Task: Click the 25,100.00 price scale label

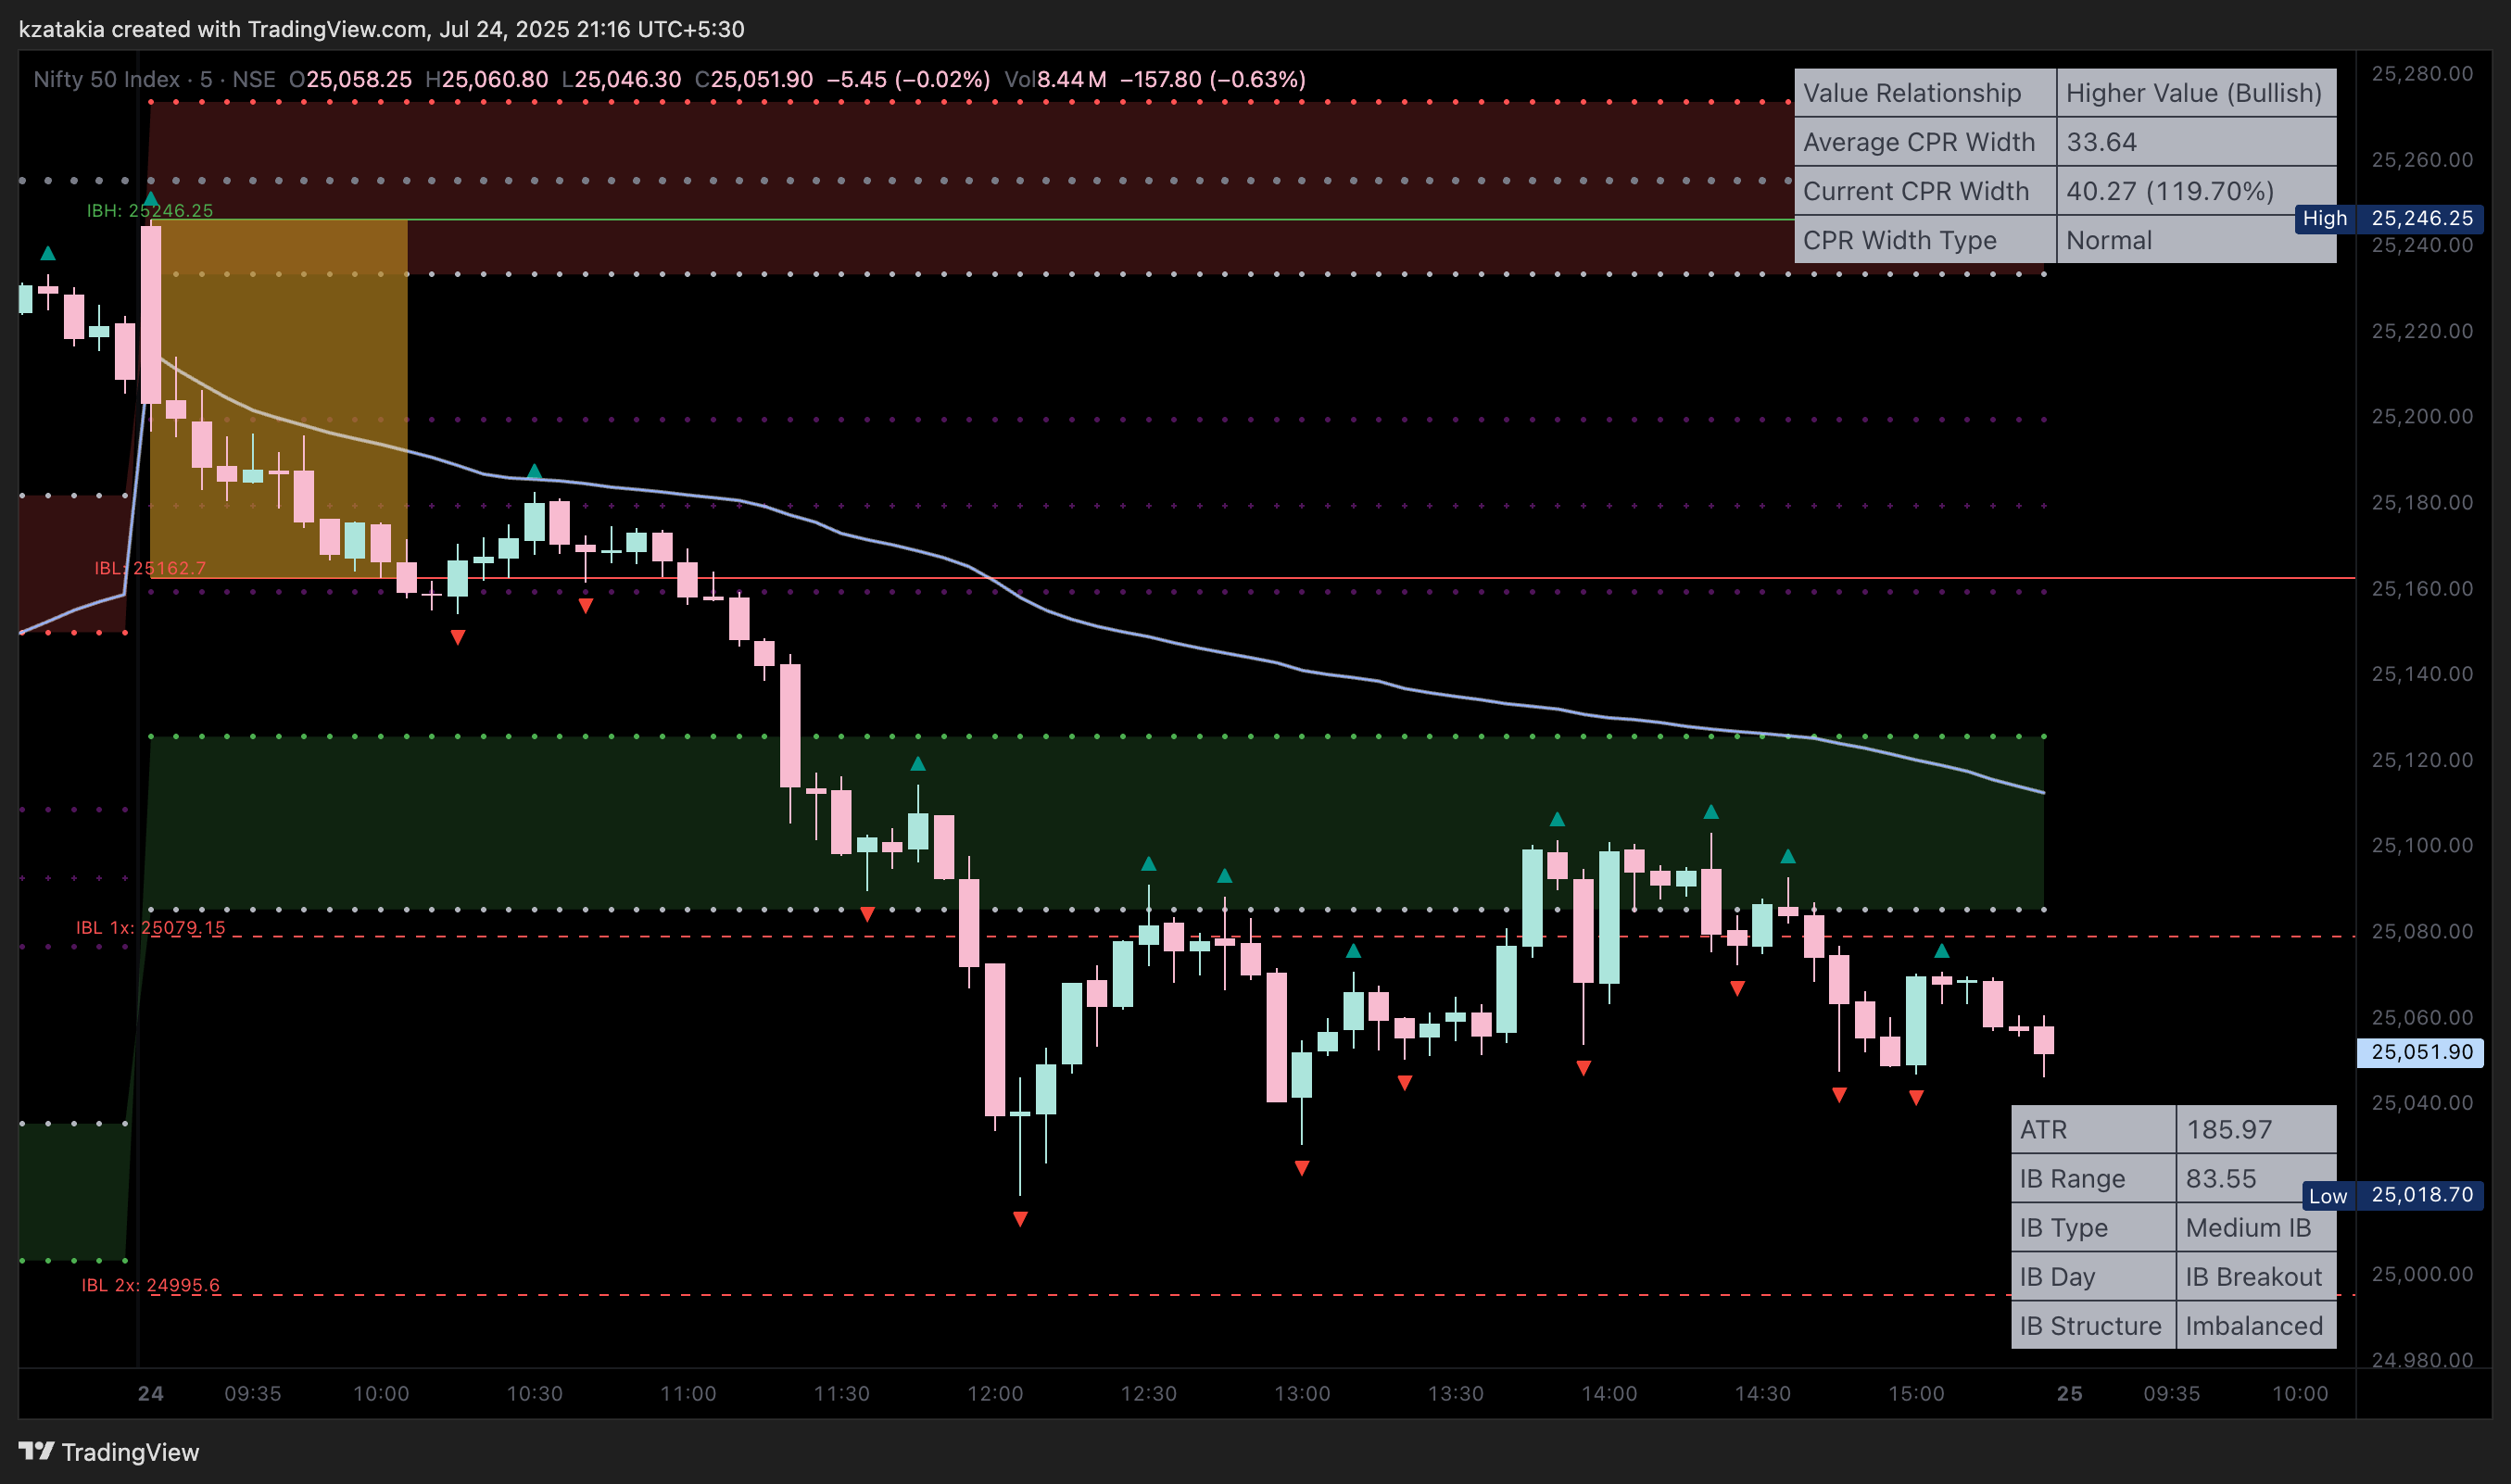Action: (x=2422, y=845)
